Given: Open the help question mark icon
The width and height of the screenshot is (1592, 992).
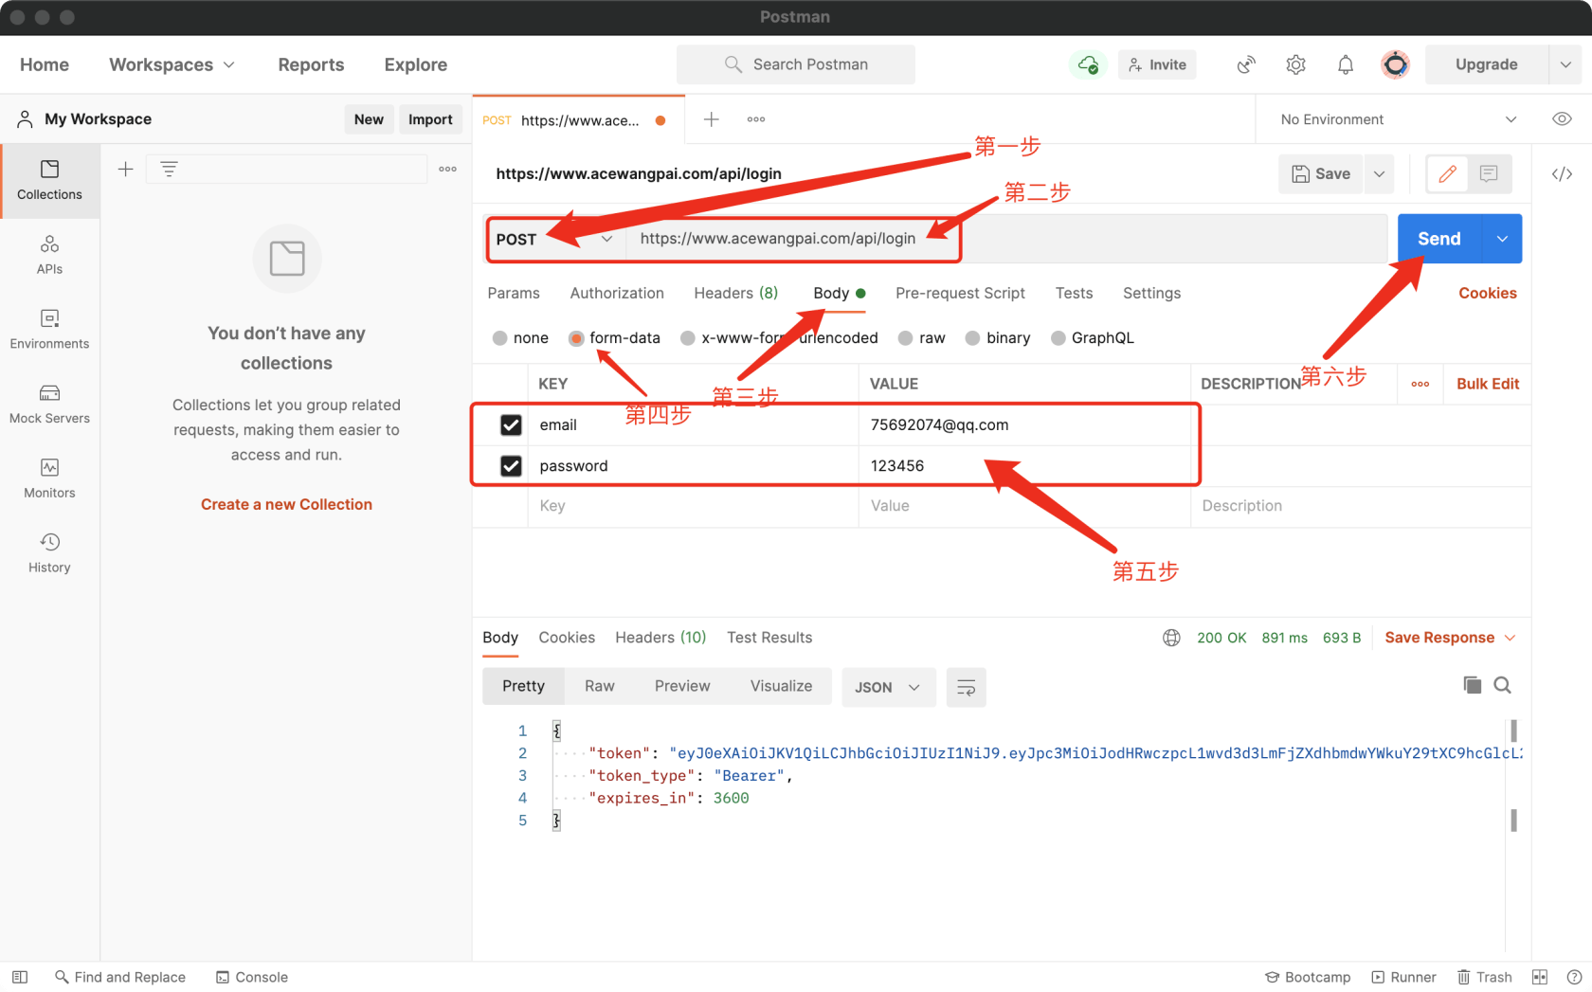Looking at the screenshot, I should point(1574,977).
